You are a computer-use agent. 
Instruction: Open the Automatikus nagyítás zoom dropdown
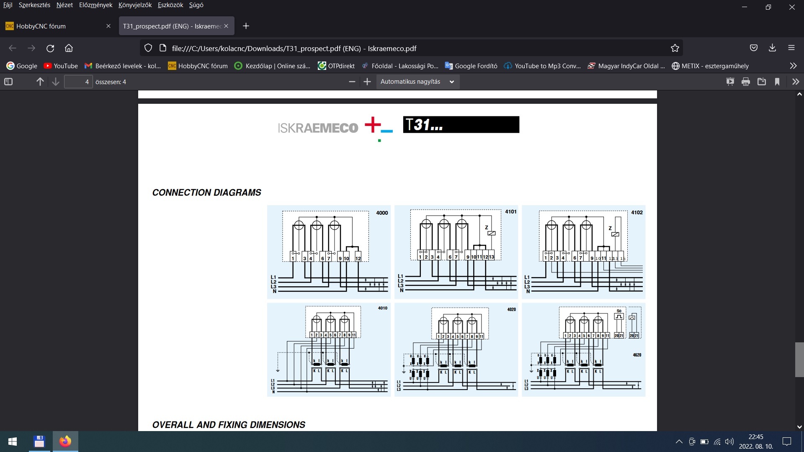[x=417, y=82]
